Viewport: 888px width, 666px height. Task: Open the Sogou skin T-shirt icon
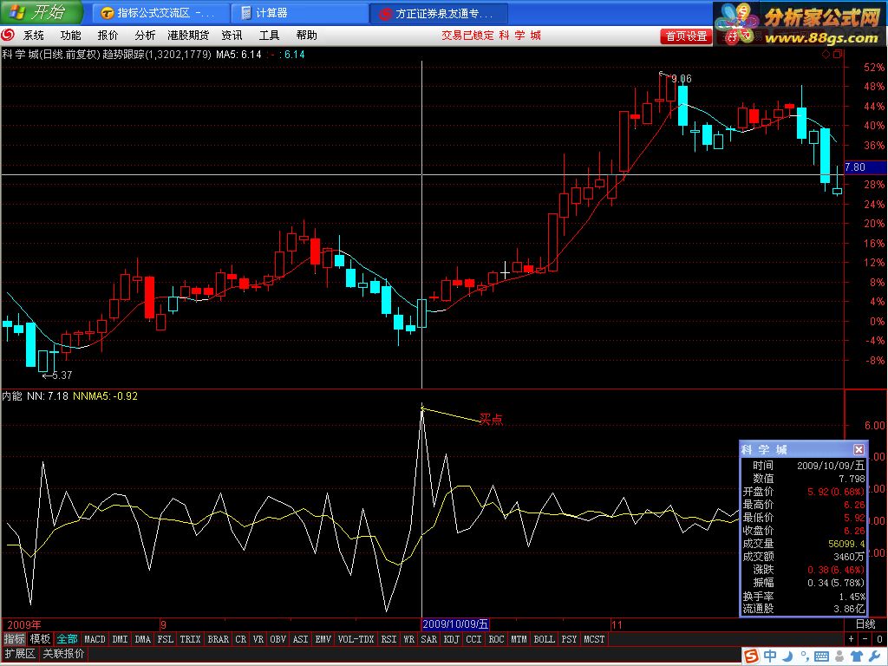pos(856,656)
